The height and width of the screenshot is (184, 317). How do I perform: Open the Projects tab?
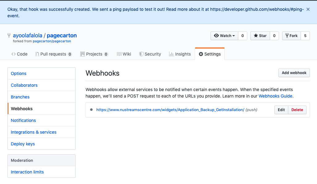click(x=94, y=54)
